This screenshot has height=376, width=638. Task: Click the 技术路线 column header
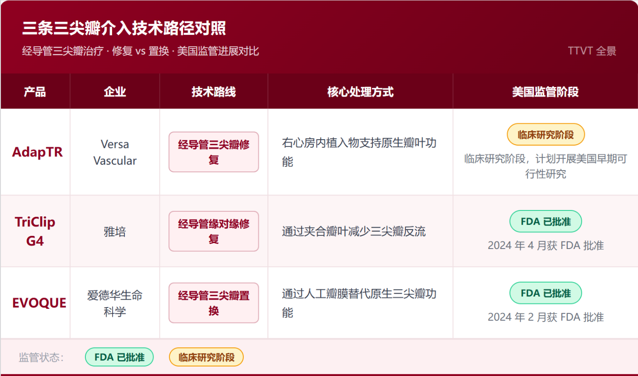[x=214, y=92]
